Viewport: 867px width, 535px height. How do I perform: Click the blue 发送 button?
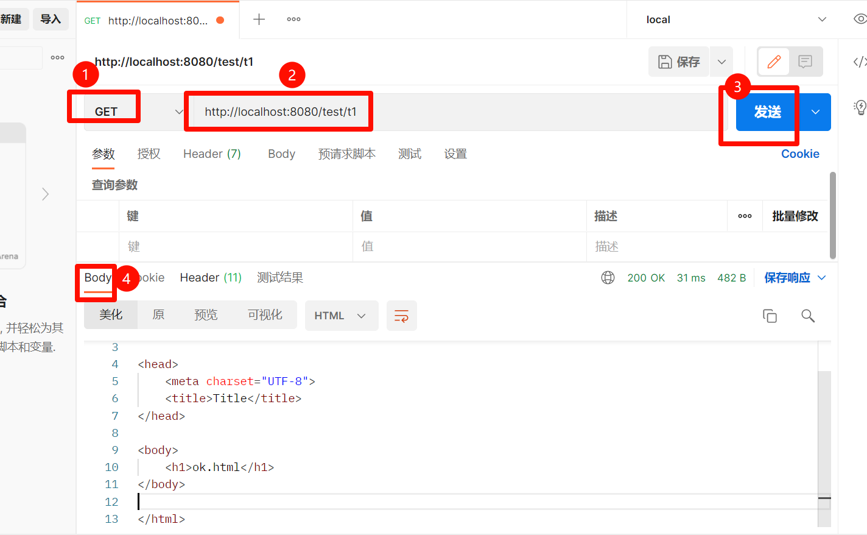[x=767, y=112]
